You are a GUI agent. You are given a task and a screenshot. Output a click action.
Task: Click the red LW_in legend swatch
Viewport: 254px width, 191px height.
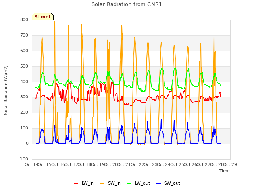(x=76, y=184)
